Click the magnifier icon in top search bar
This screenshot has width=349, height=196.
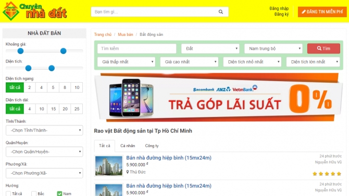220,12
